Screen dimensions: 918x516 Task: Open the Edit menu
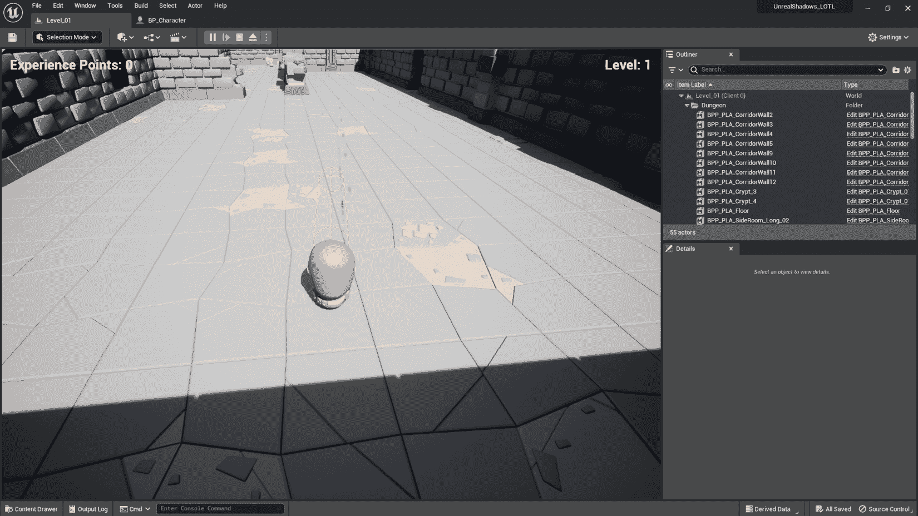(x=58, y=6)
